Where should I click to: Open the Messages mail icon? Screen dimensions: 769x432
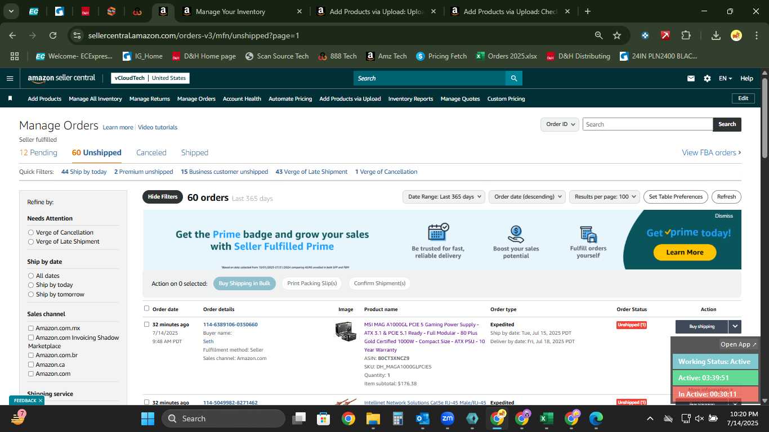[691, 78]
